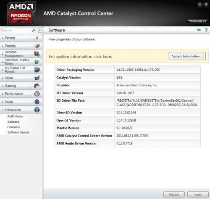Click the Apply button
The height and width of the screenshot is (199, 210).
pos(198,194)
